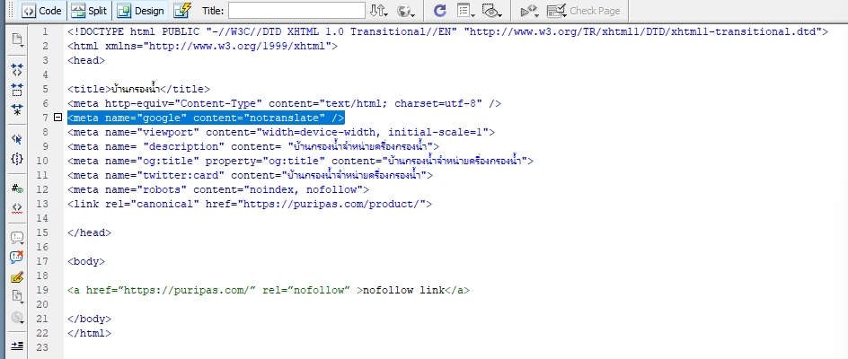The width and height of the screenshot is (848, 359).
Task: Click the Select Parent Tag icon
Action: coord(17,138)
